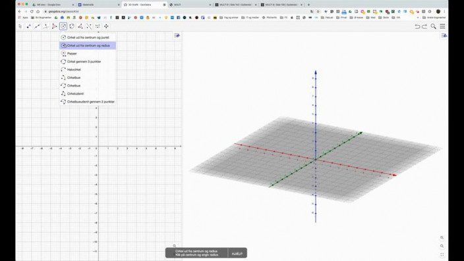The height and width of the screenshot is (261, 464).
Task: Select the Point tool in toolbar
Action: tap(29, 26)
